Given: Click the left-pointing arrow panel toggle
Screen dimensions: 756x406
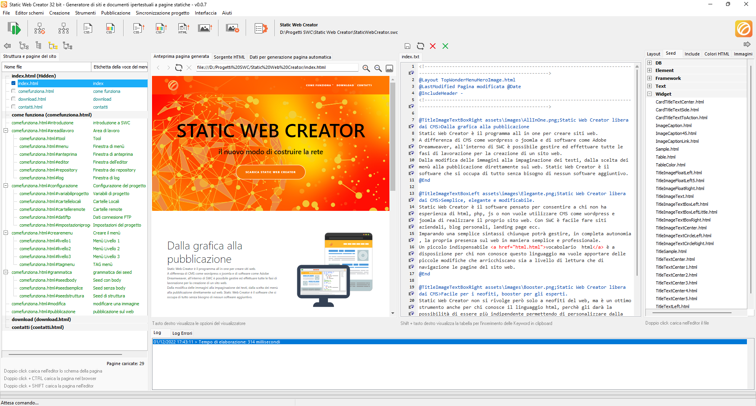Looking at the screenshot, I should [x=7, y=46].
